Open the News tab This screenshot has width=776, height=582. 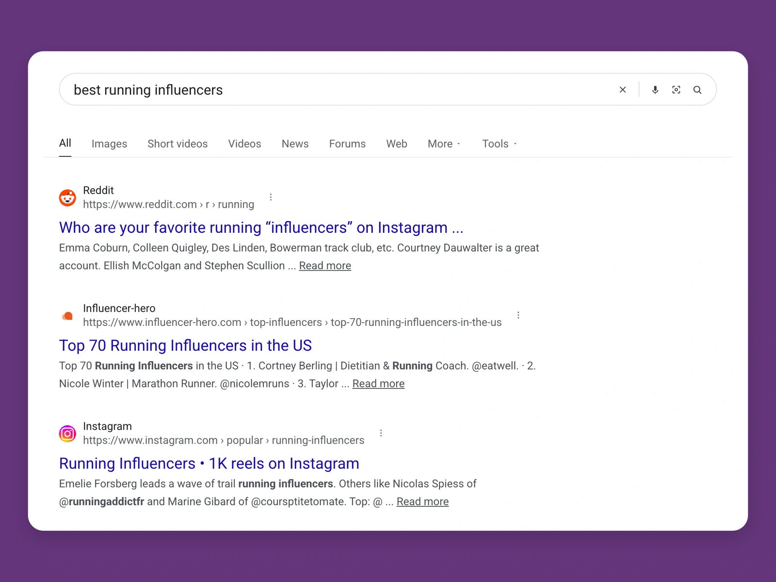pyautogui.click(x=295, y=144)
